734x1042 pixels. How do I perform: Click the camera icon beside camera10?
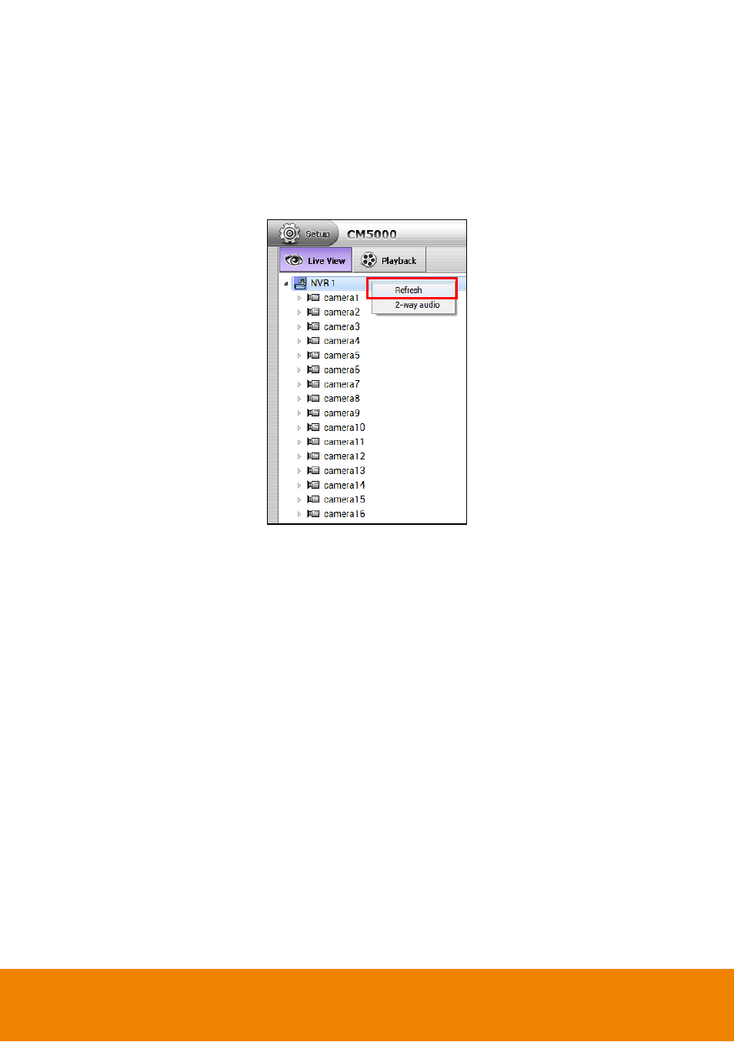(x=313, y=427)
